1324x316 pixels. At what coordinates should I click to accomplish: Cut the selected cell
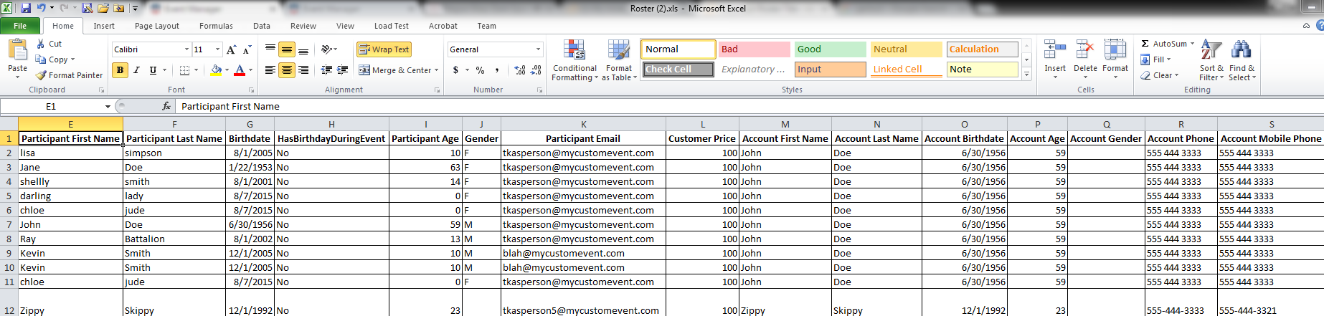click(x=49, y=44)
